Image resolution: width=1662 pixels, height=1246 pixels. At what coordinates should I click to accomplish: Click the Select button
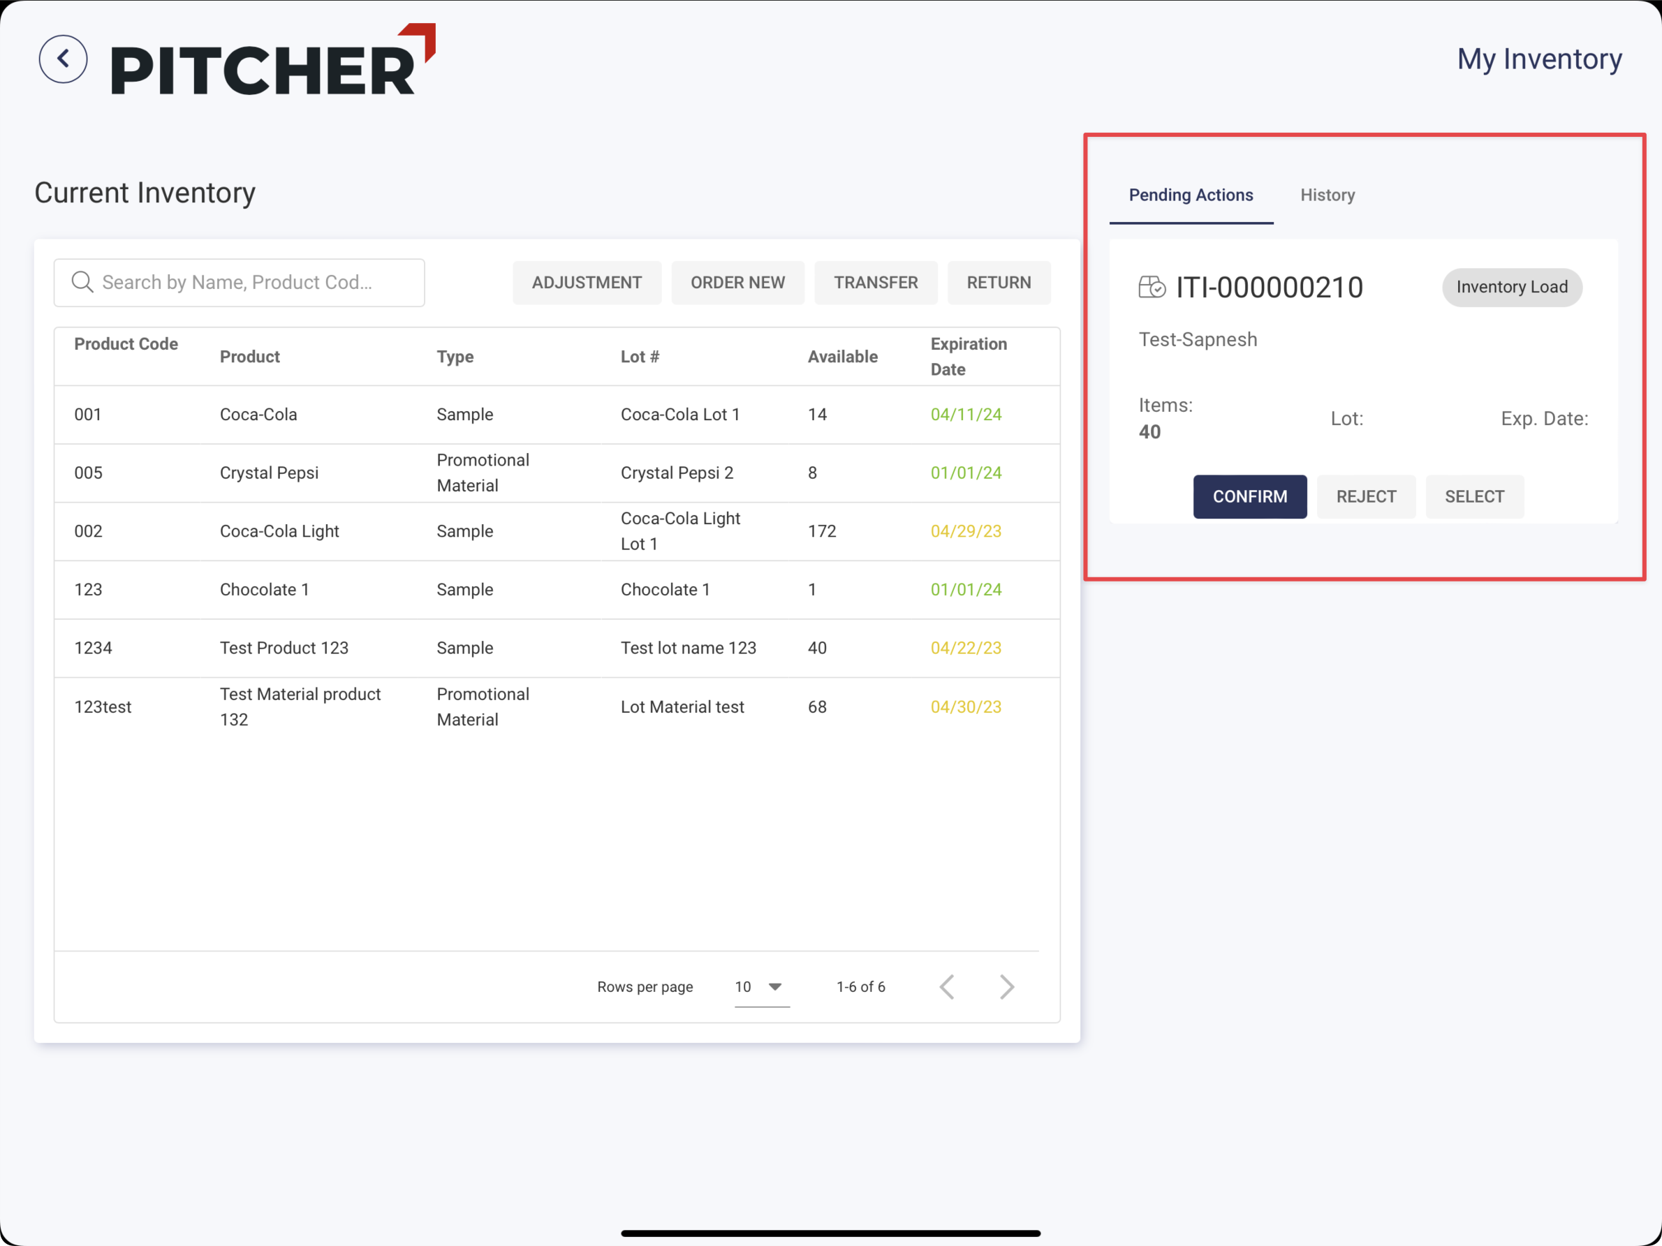(x=1474, y=496)
